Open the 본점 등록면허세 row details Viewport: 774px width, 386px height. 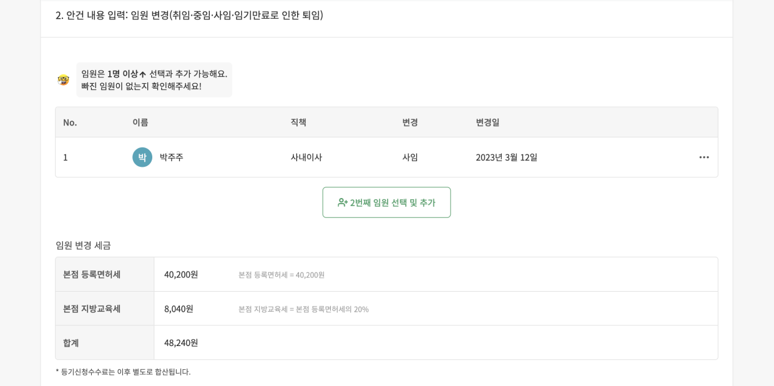click(91, 274)
